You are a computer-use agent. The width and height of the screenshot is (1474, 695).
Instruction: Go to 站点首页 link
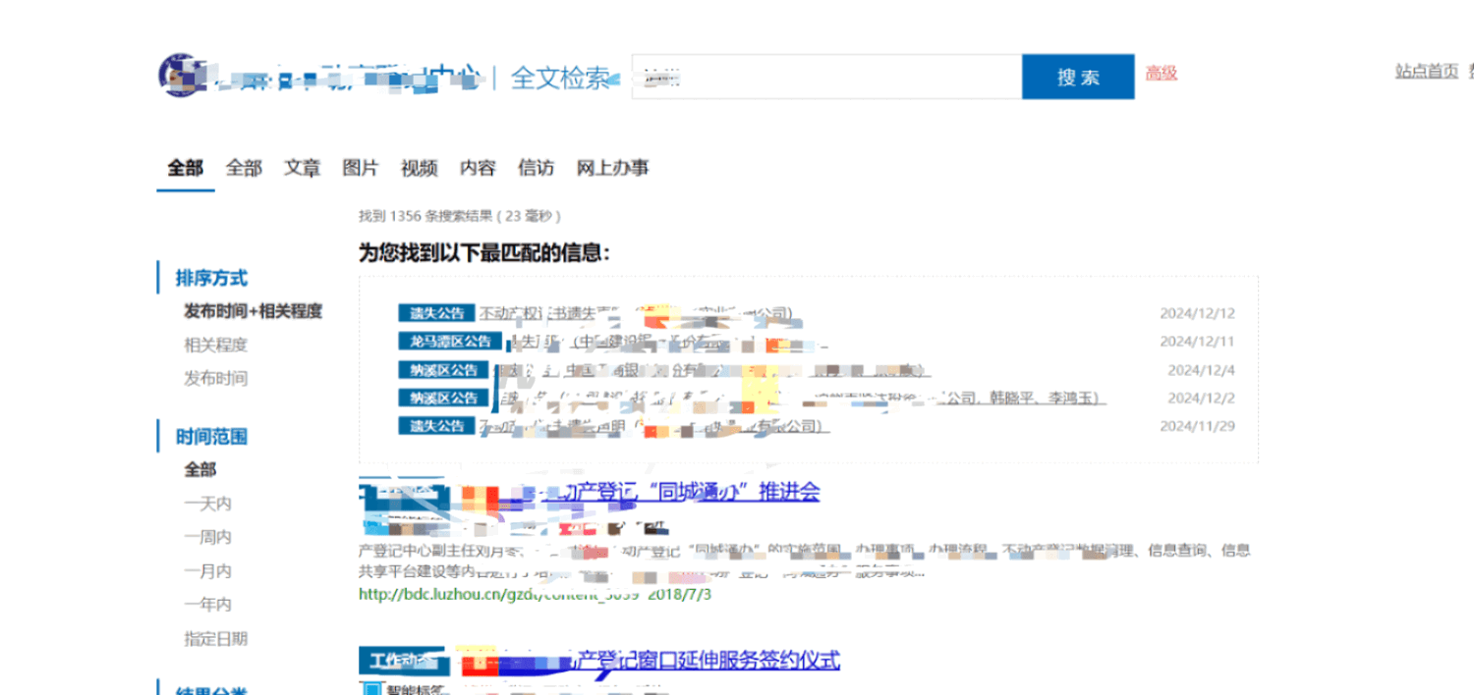1426,71
